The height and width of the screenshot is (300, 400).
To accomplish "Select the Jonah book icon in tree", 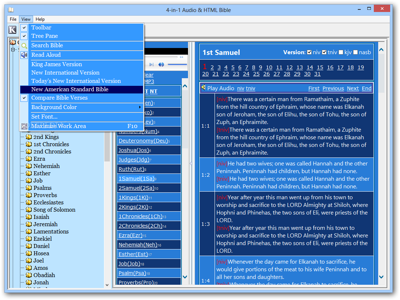I will [29, 283].
